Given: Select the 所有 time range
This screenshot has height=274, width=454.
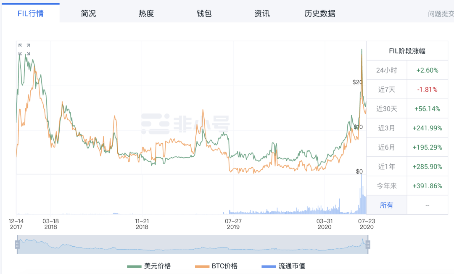Looking at the screenshot, I should click(386, 205).
